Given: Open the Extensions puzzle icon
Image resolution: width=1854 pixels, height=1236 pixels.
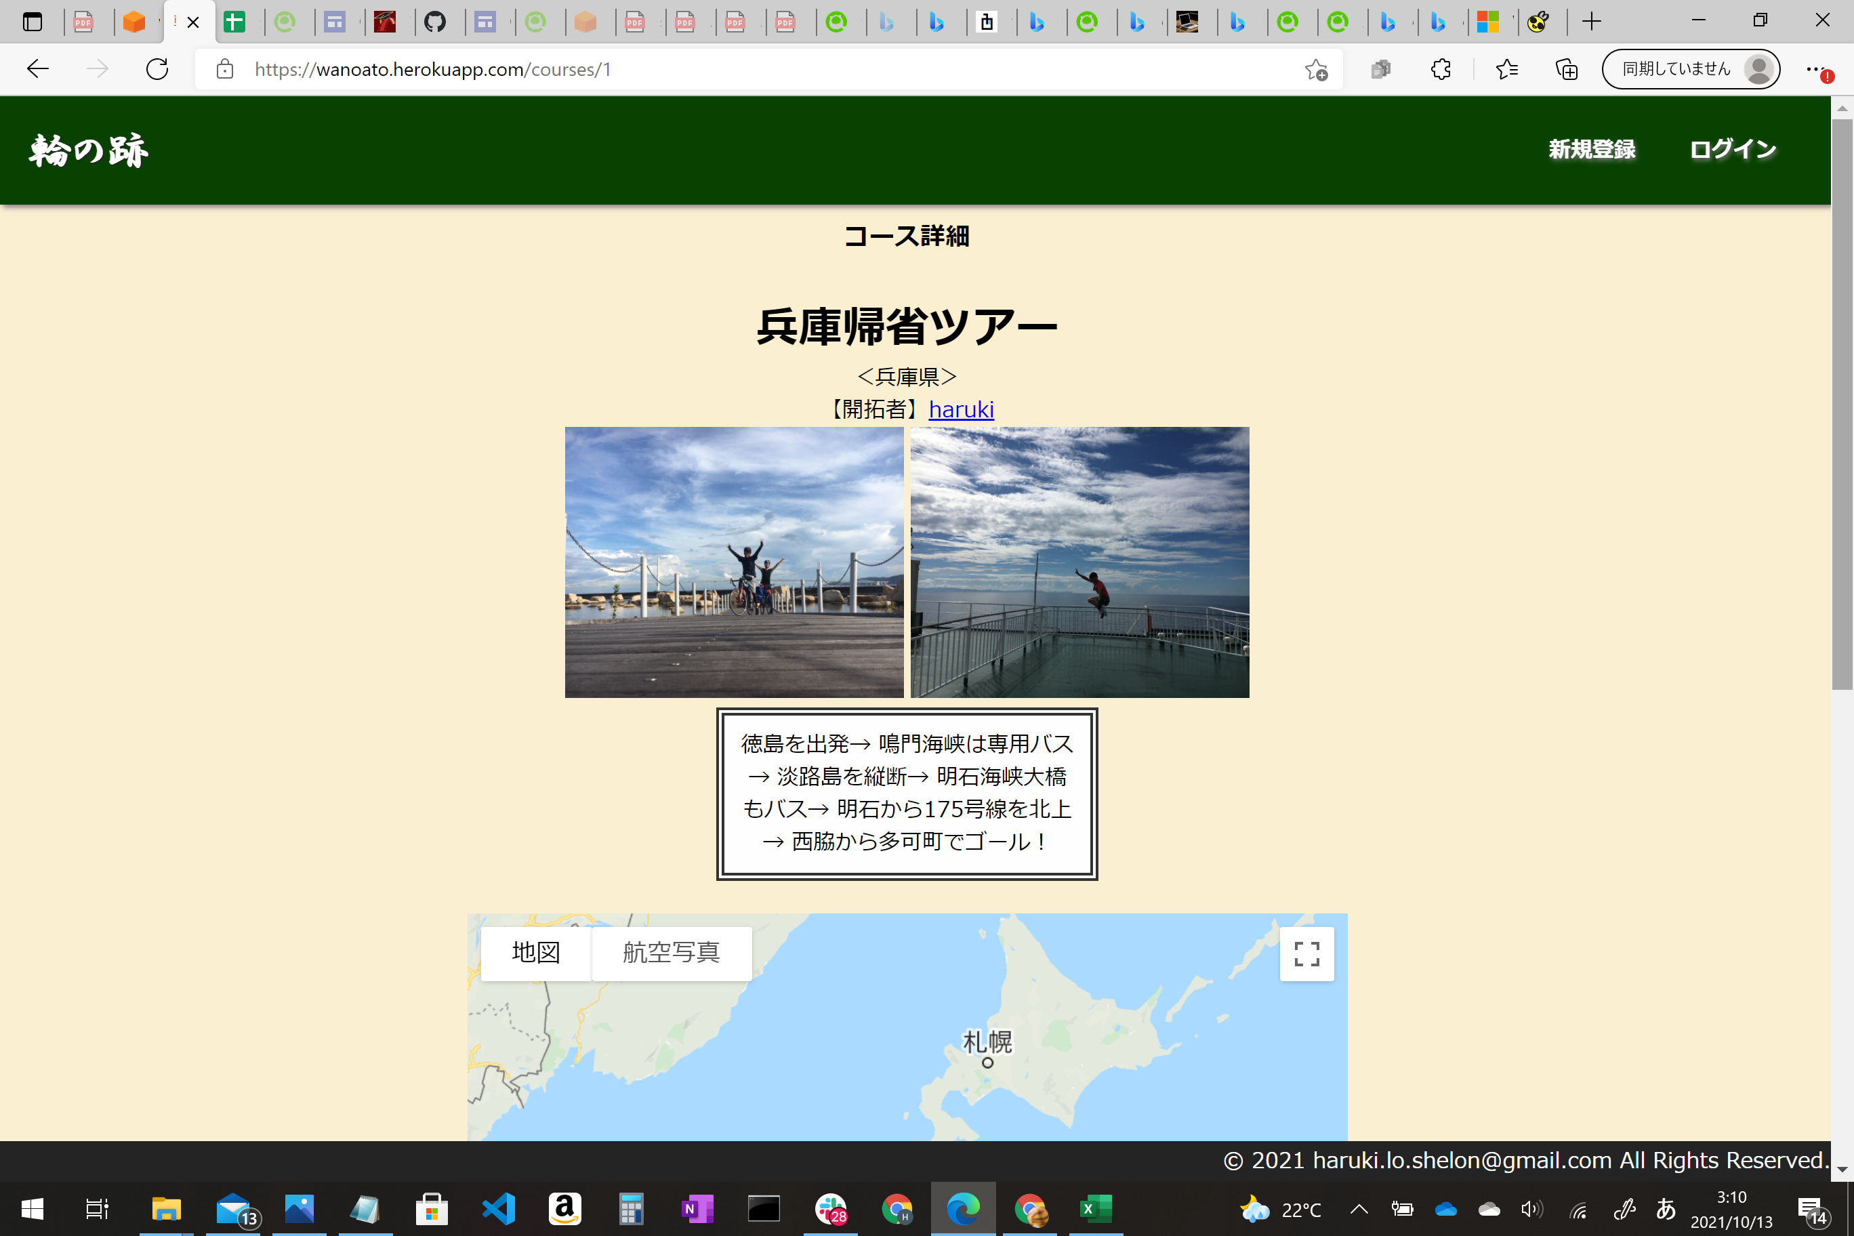Looking at the screenshot, I should click(x=1440, y=69).
